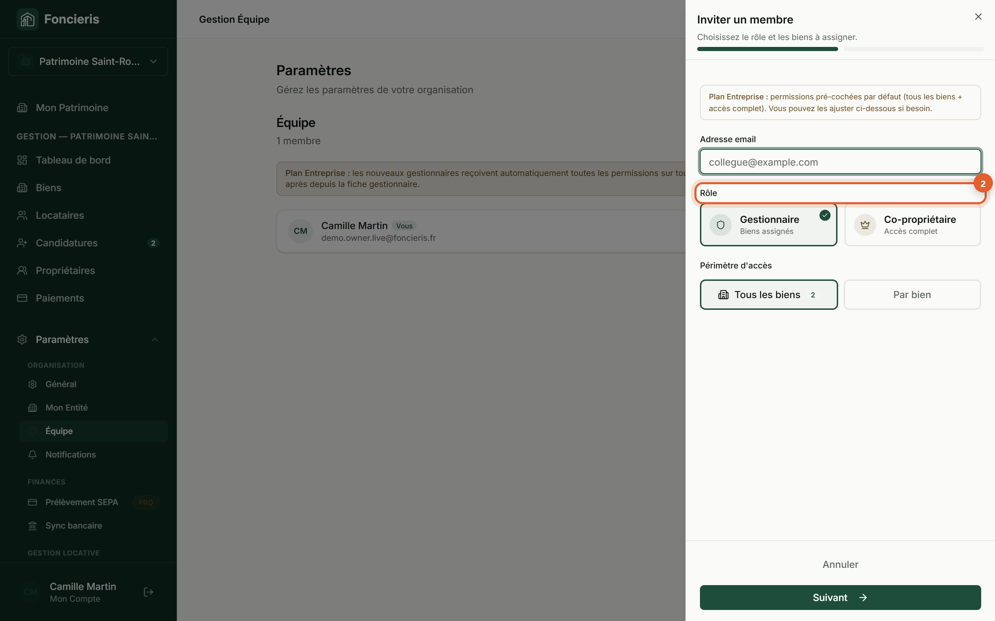
Task: Focus the Adresse email input field
Action: (x=840, y=162)
